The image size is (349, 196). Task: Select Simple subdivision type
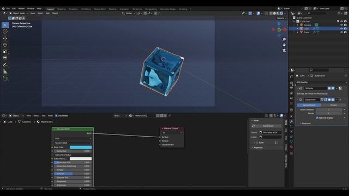[333, 105]
